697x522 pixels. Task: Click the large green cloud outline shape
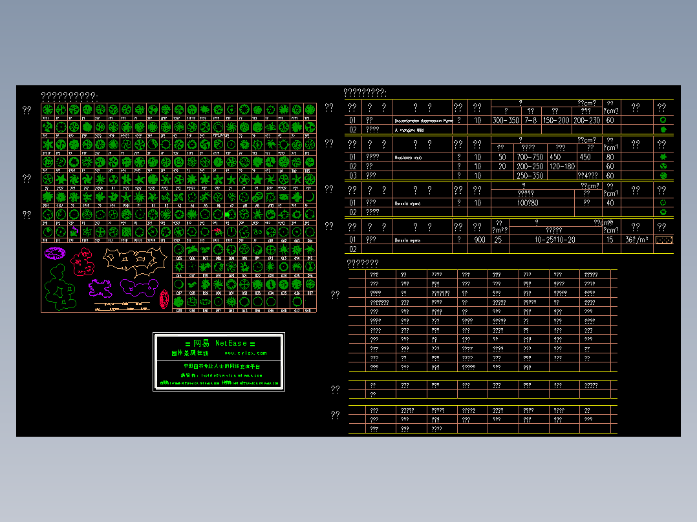(59, 287)
